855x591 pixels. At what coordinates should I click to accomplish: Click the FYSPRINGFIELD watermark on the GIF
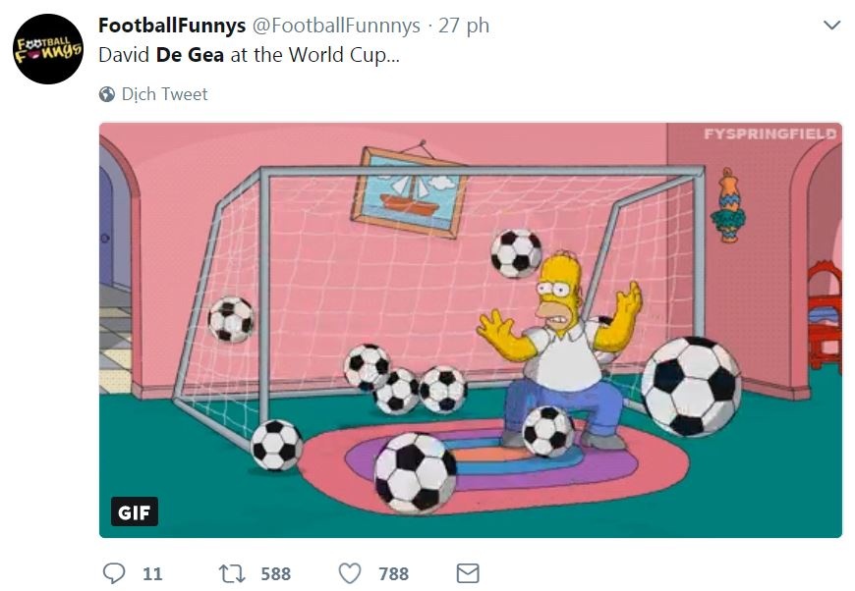coord(769,134)
